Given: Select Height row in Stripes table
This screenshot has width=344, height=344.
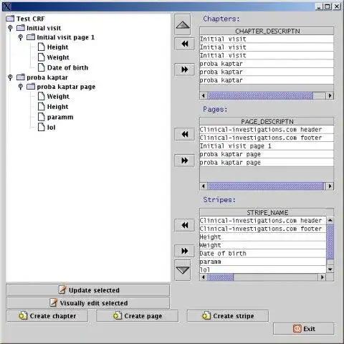Looking at the screenshot, I should point(263,237).
